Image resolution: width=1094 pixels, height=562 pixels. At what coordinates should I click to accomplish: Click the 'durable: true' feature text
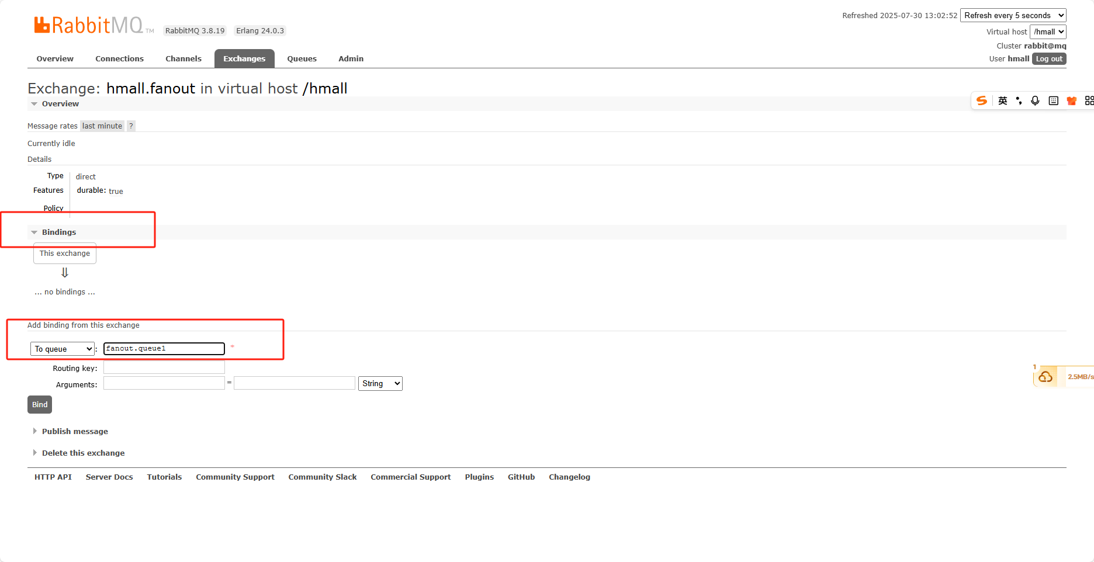100,190
